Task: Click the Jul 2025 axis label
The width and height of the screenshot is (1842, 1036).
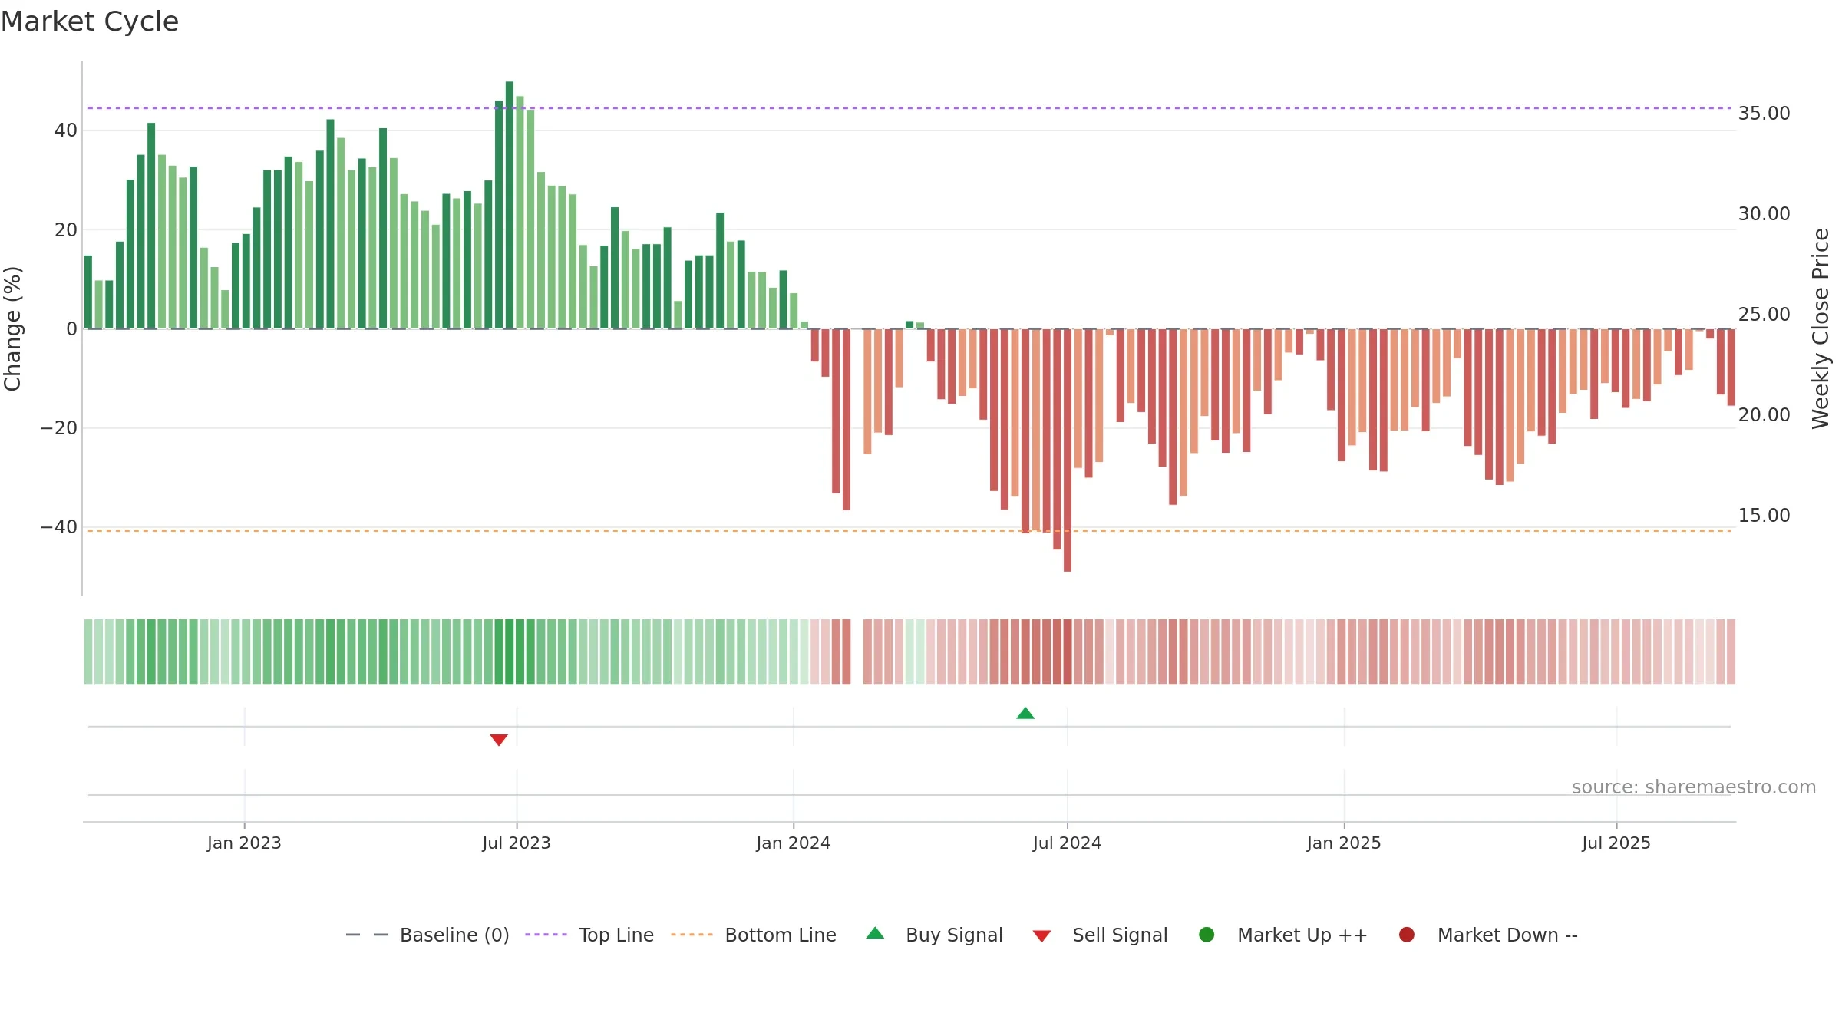Action: point(1616,843)
